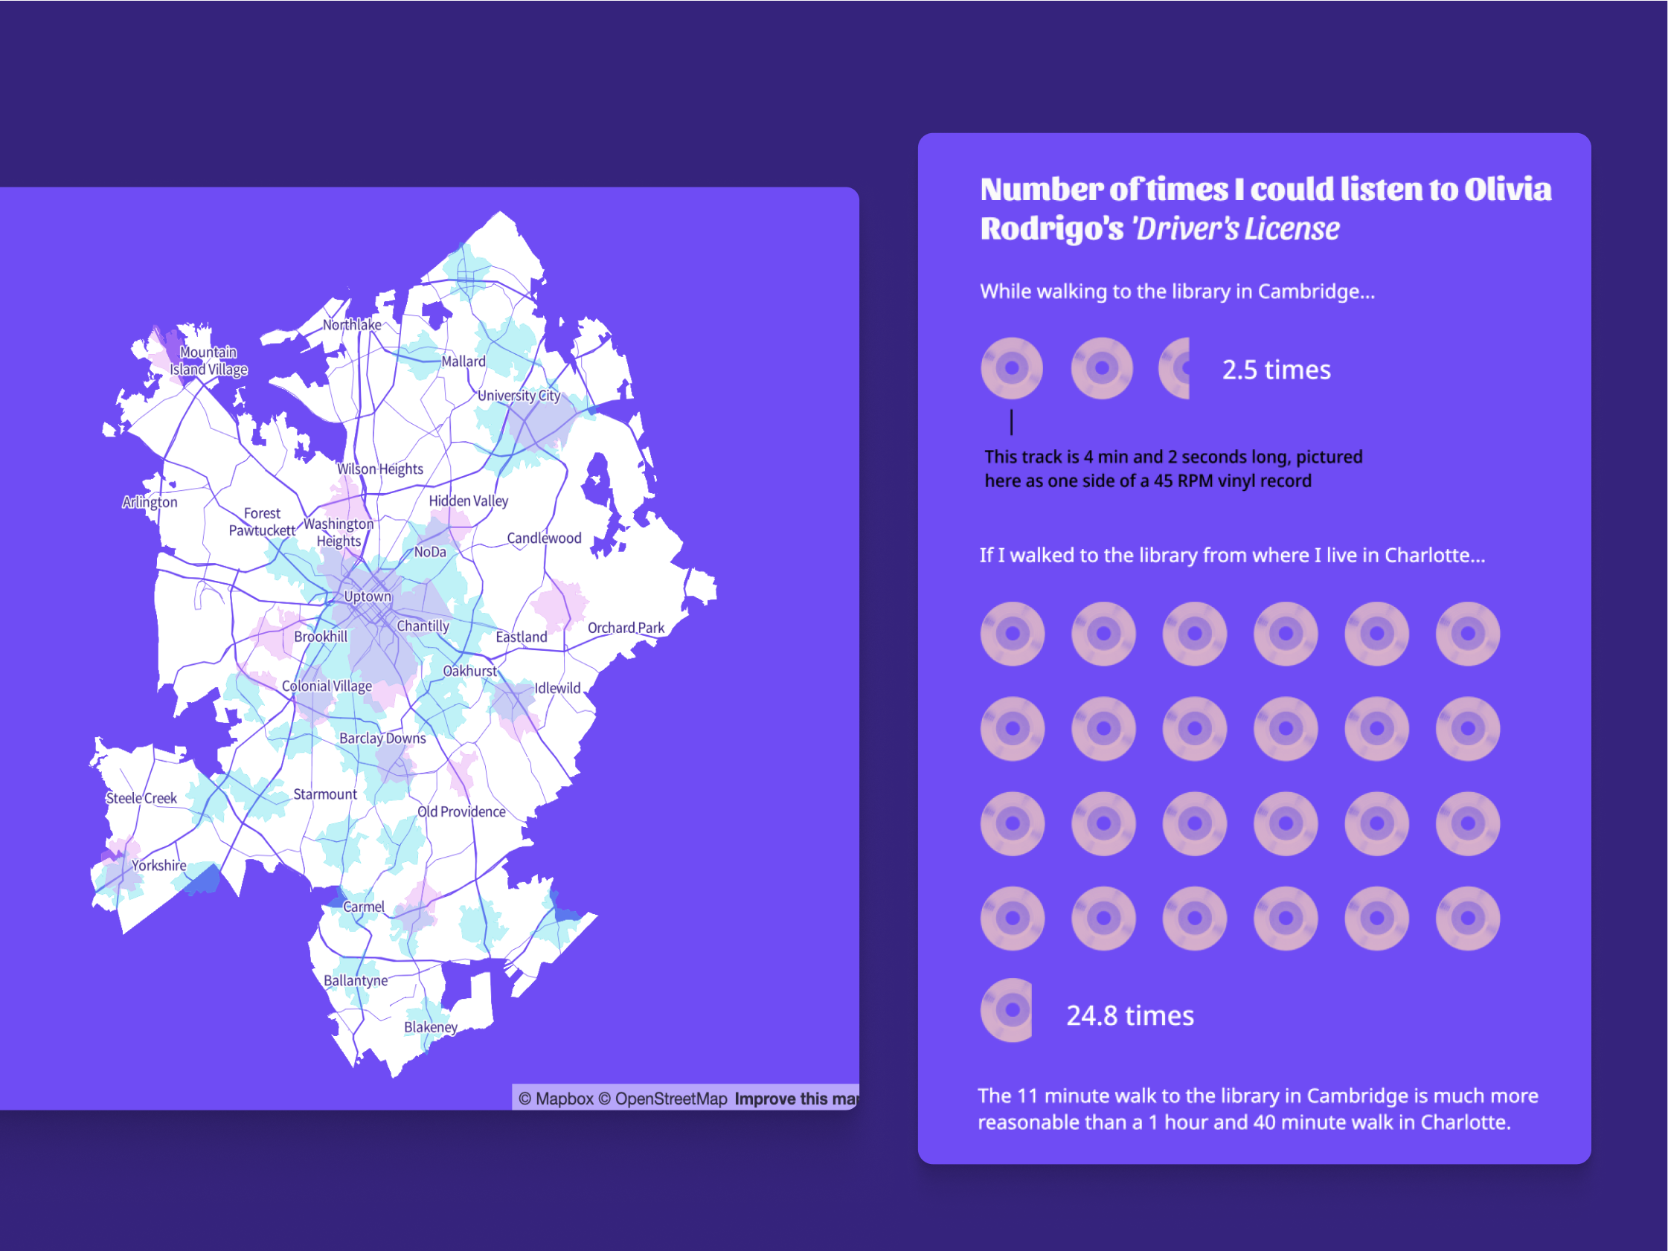Click the Ballantyne map label
This screenshot has width=1668, height=1251.
click(355, 981)
